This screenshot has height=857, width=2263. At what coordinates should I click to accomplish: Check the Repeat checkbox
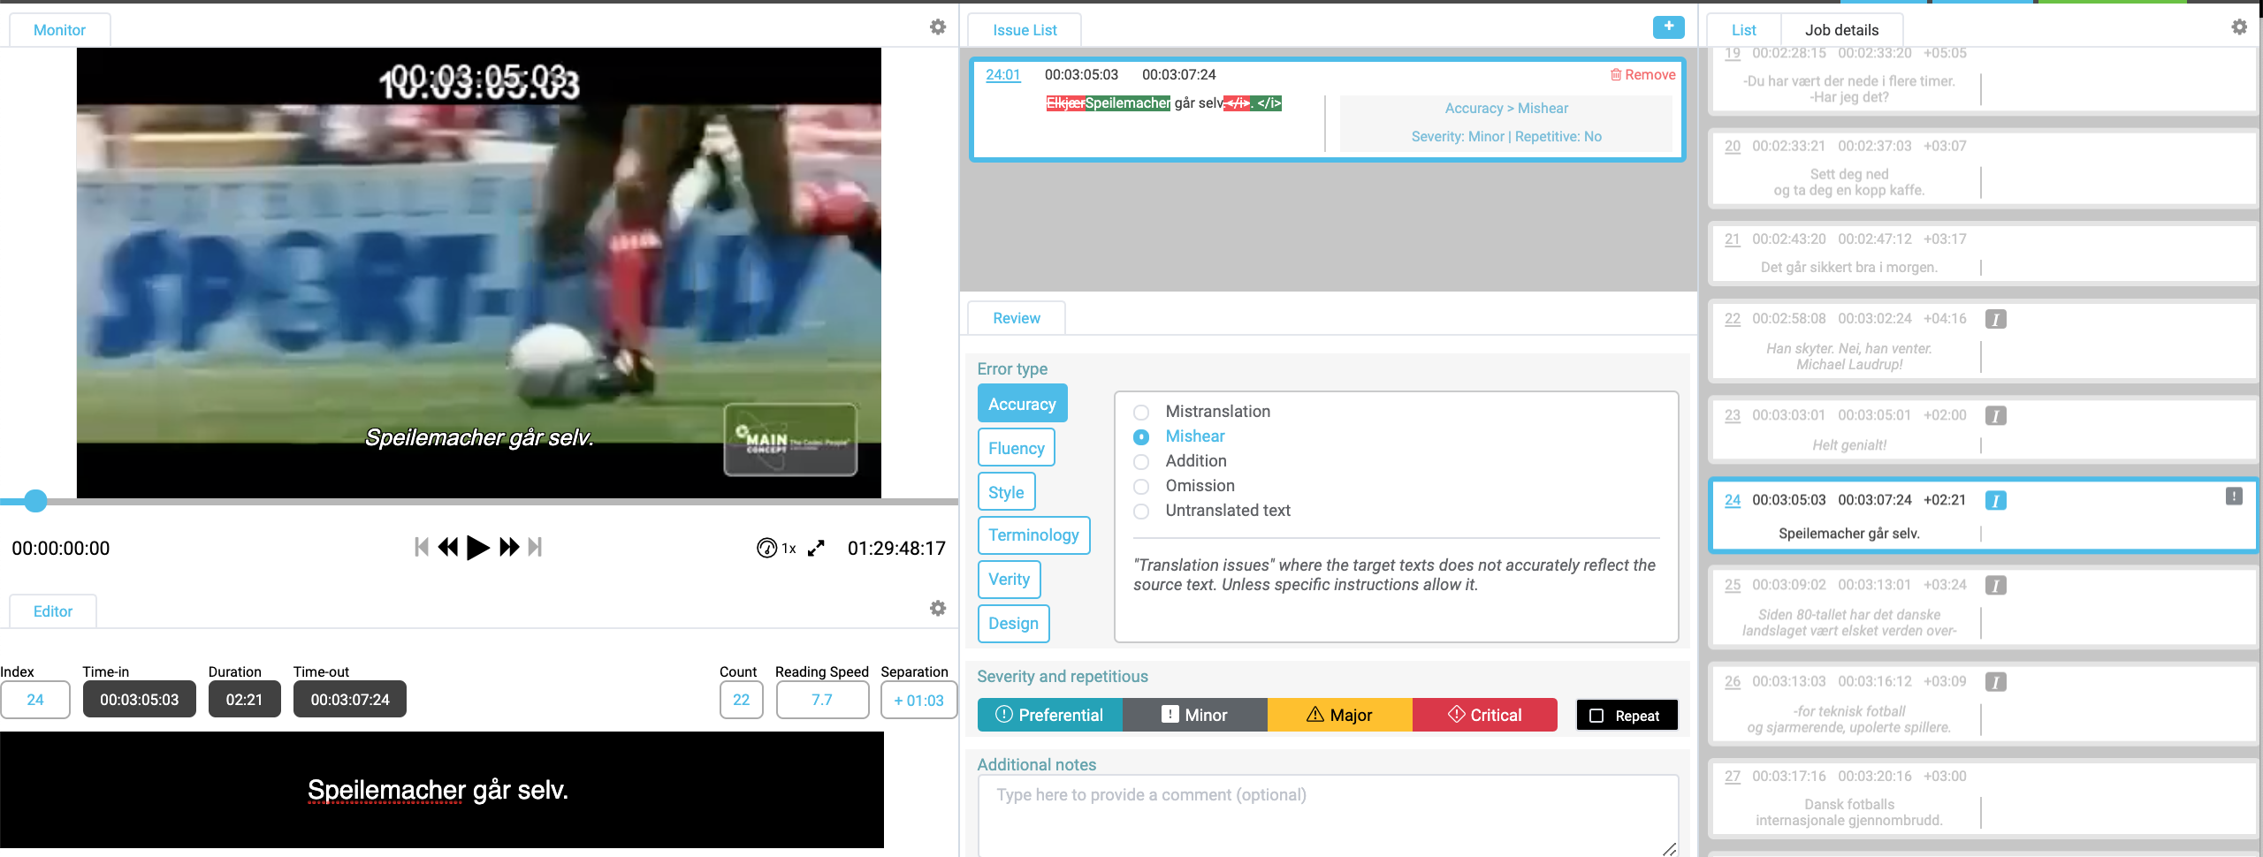pos(1596,716)
